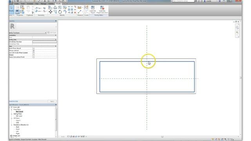Collapse the Ceiling Plans tree node
This screenshot has width=251, height=141.
(x=11, y=114)
